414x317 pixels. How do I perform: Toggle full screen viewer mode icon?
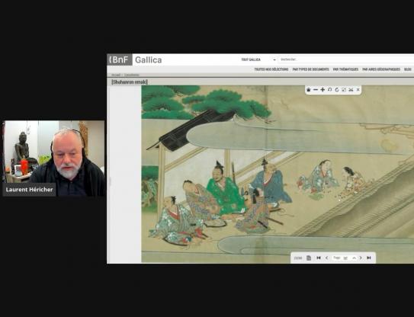(344, 90)
